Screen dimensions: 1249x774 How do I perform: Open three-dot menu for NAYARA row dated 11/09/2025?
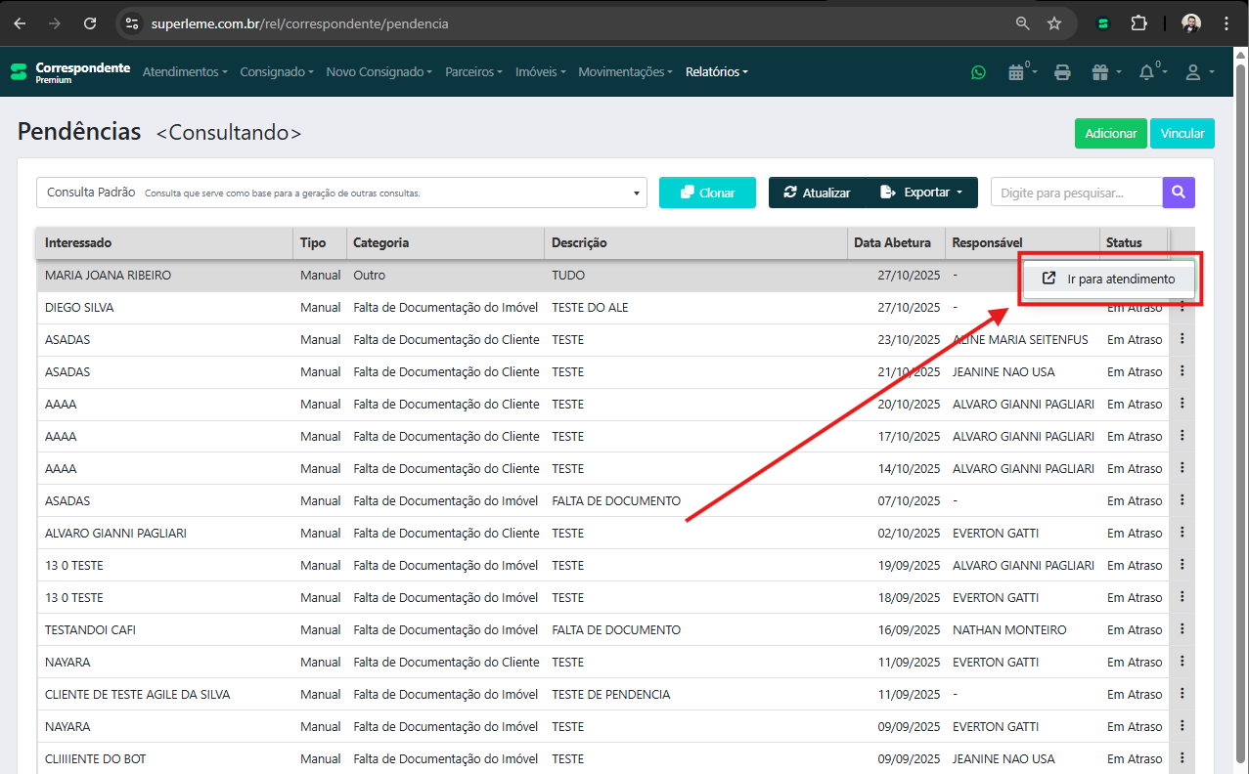[x=1182, y=663]
